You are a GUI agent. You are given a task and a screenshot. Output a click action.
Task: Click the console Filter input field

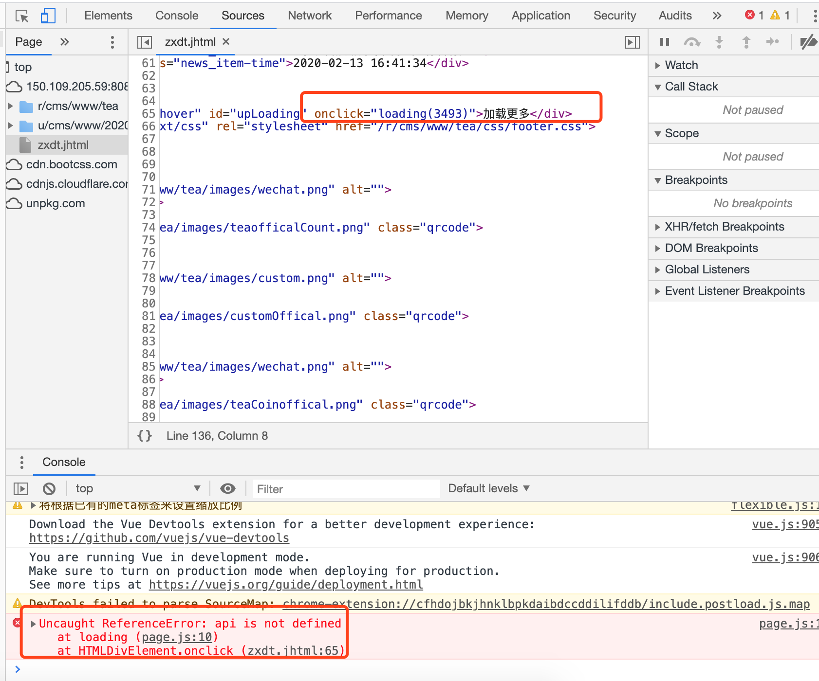click(x=346, y=489)
